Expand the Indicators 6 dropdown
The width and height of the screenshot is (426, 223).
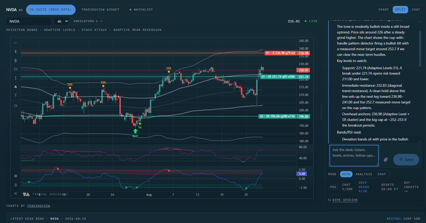(x=88, y=21)
